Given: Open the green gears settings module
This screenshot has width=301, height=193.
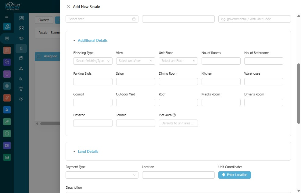Looking at the screenshot, I should tap(7, 122).
